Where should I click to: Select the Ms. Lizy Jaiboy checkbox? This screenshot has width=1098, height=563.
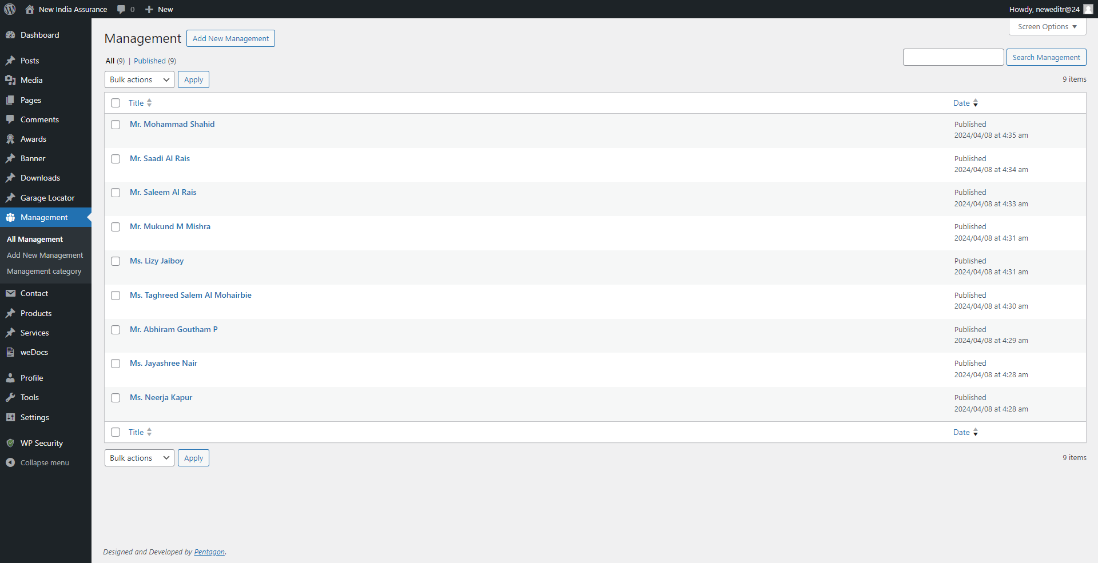click(x=116, y=261)
